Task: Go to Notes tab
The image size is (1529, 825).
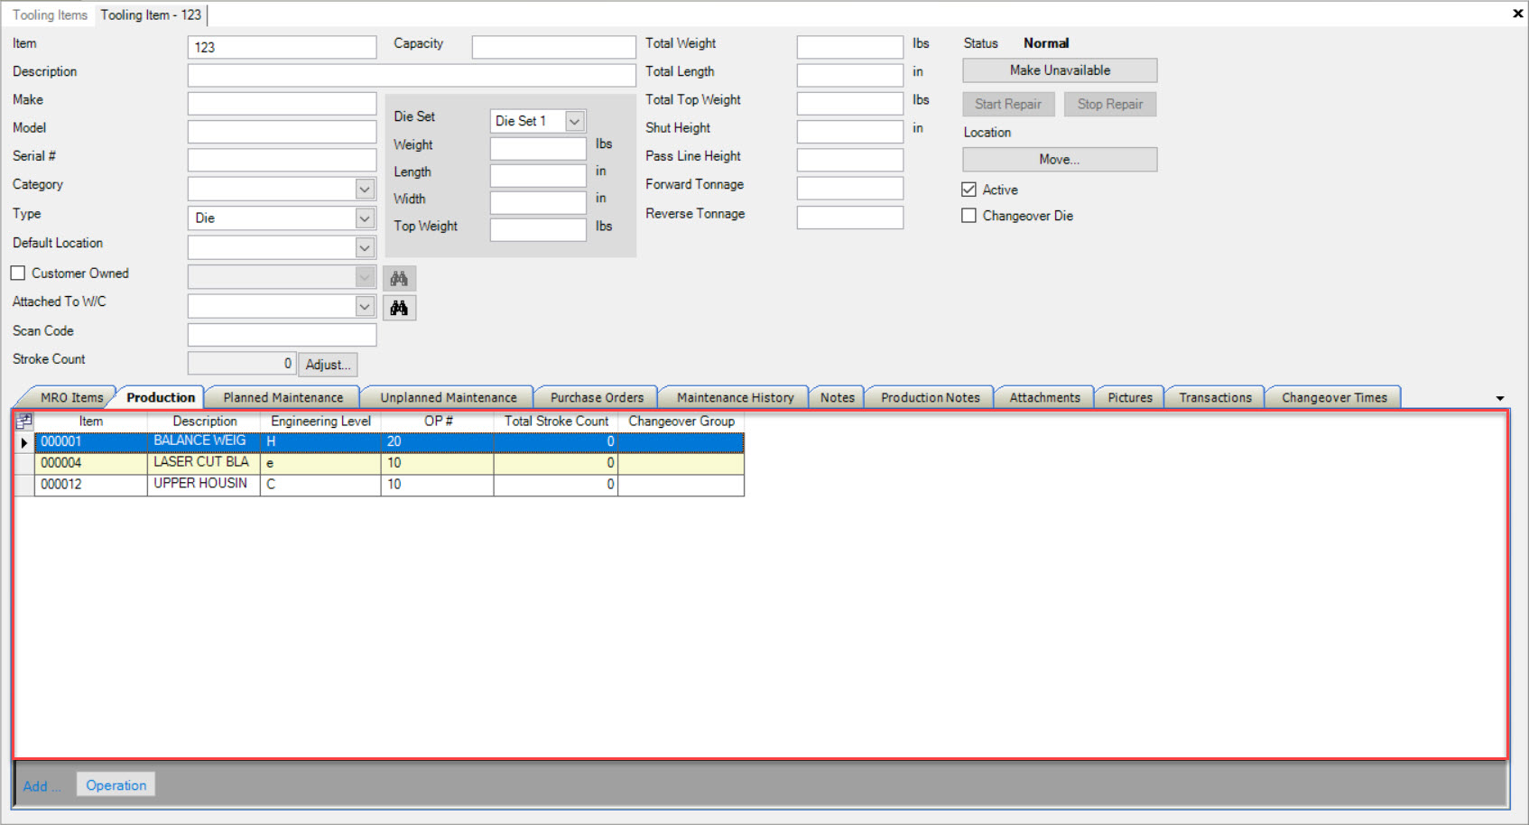Action: click(838, 397)
